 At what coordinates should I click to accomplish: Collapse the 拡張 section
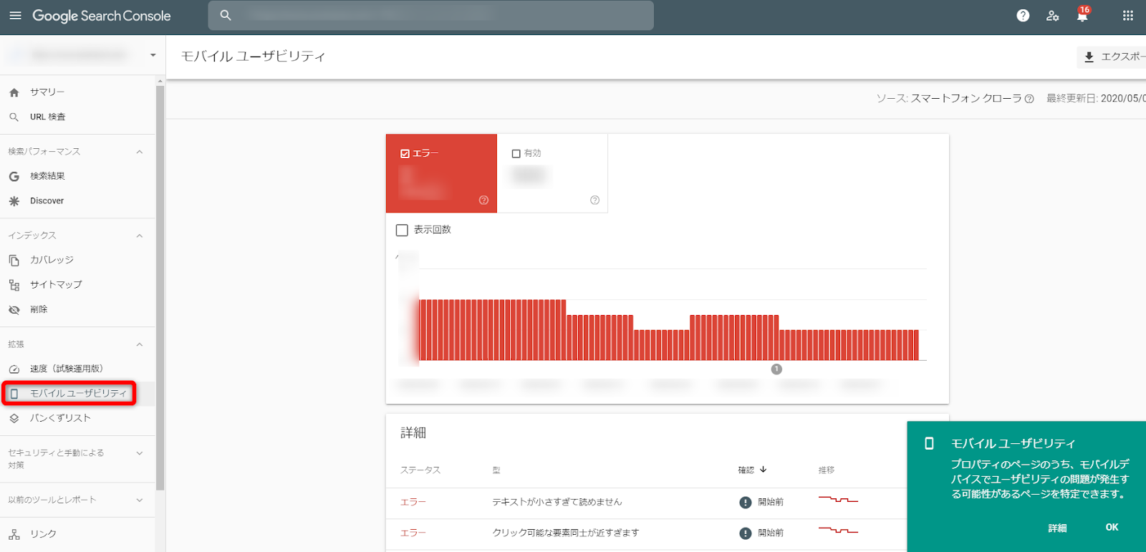tap(140, 344)
